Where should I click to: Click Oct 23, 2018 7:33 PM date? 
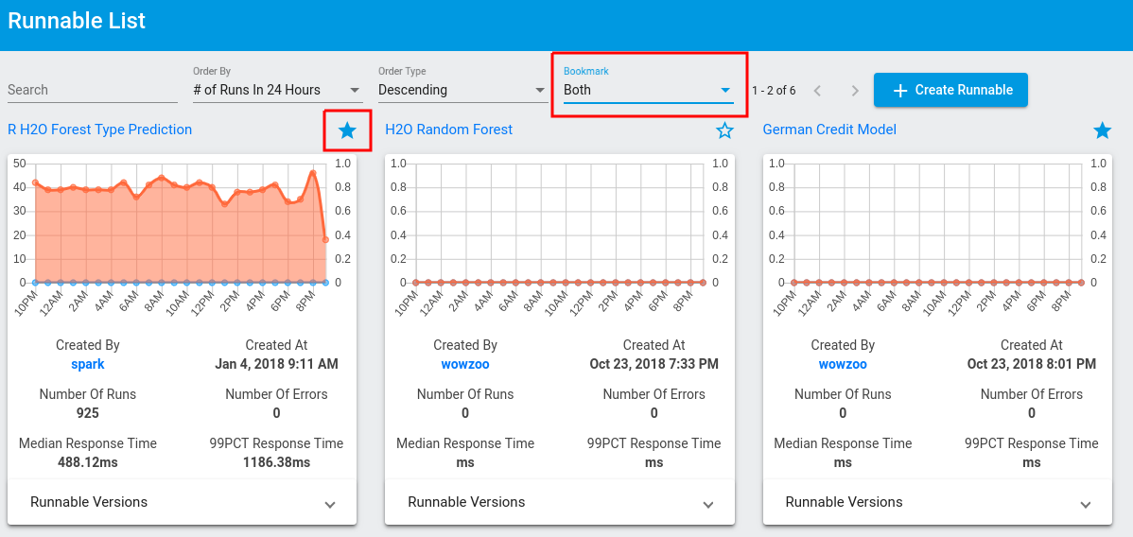pos(654,364)
